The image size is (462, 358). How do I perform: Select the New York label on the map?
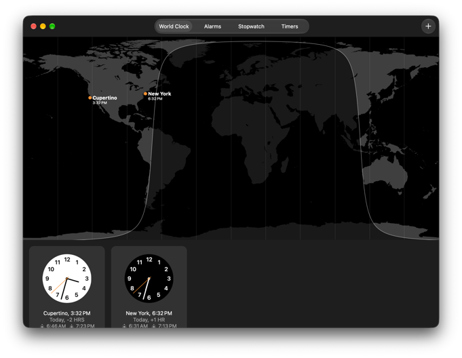tap(159, 94)
